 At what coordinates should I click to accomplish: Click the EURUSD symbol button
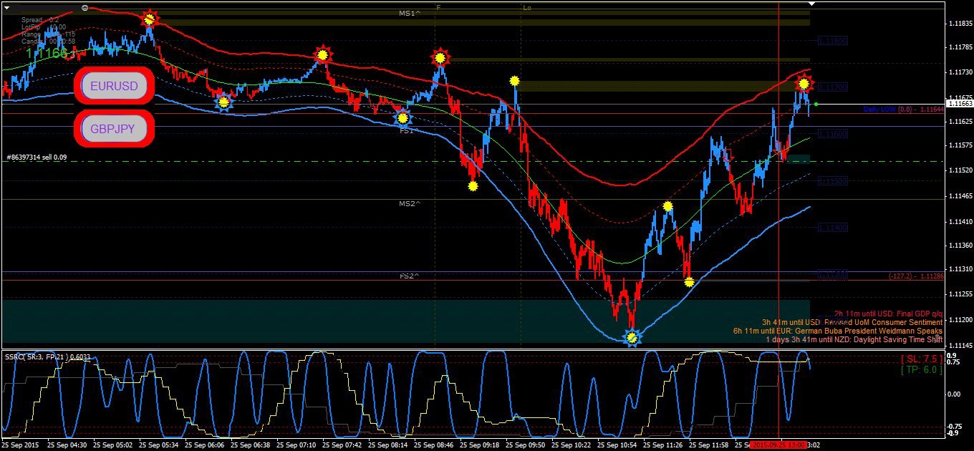click(115, 86)
